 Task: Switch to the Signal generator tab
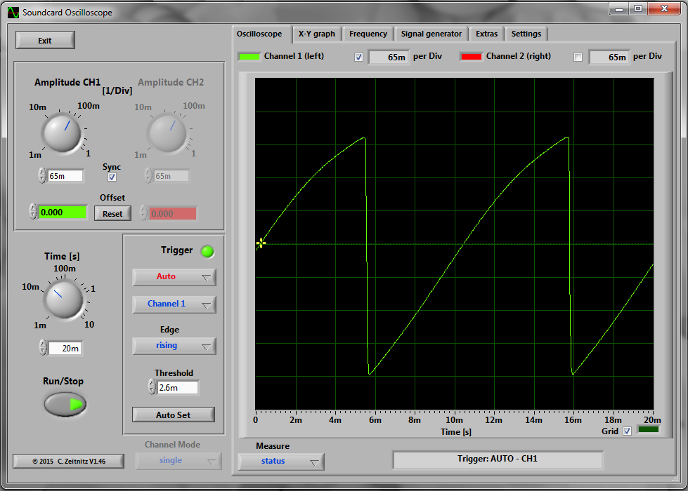click(431, 34)
